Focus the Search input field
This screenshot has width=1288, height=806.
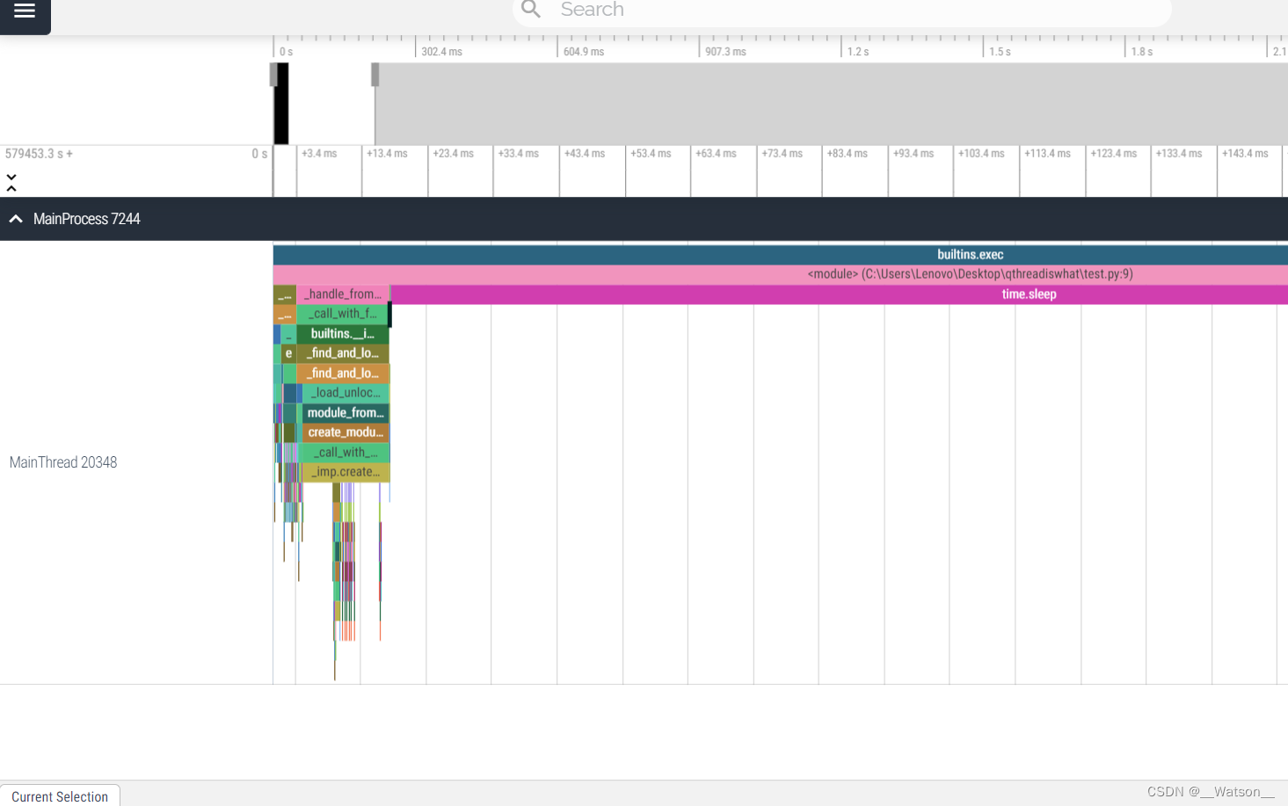(841, 11)
